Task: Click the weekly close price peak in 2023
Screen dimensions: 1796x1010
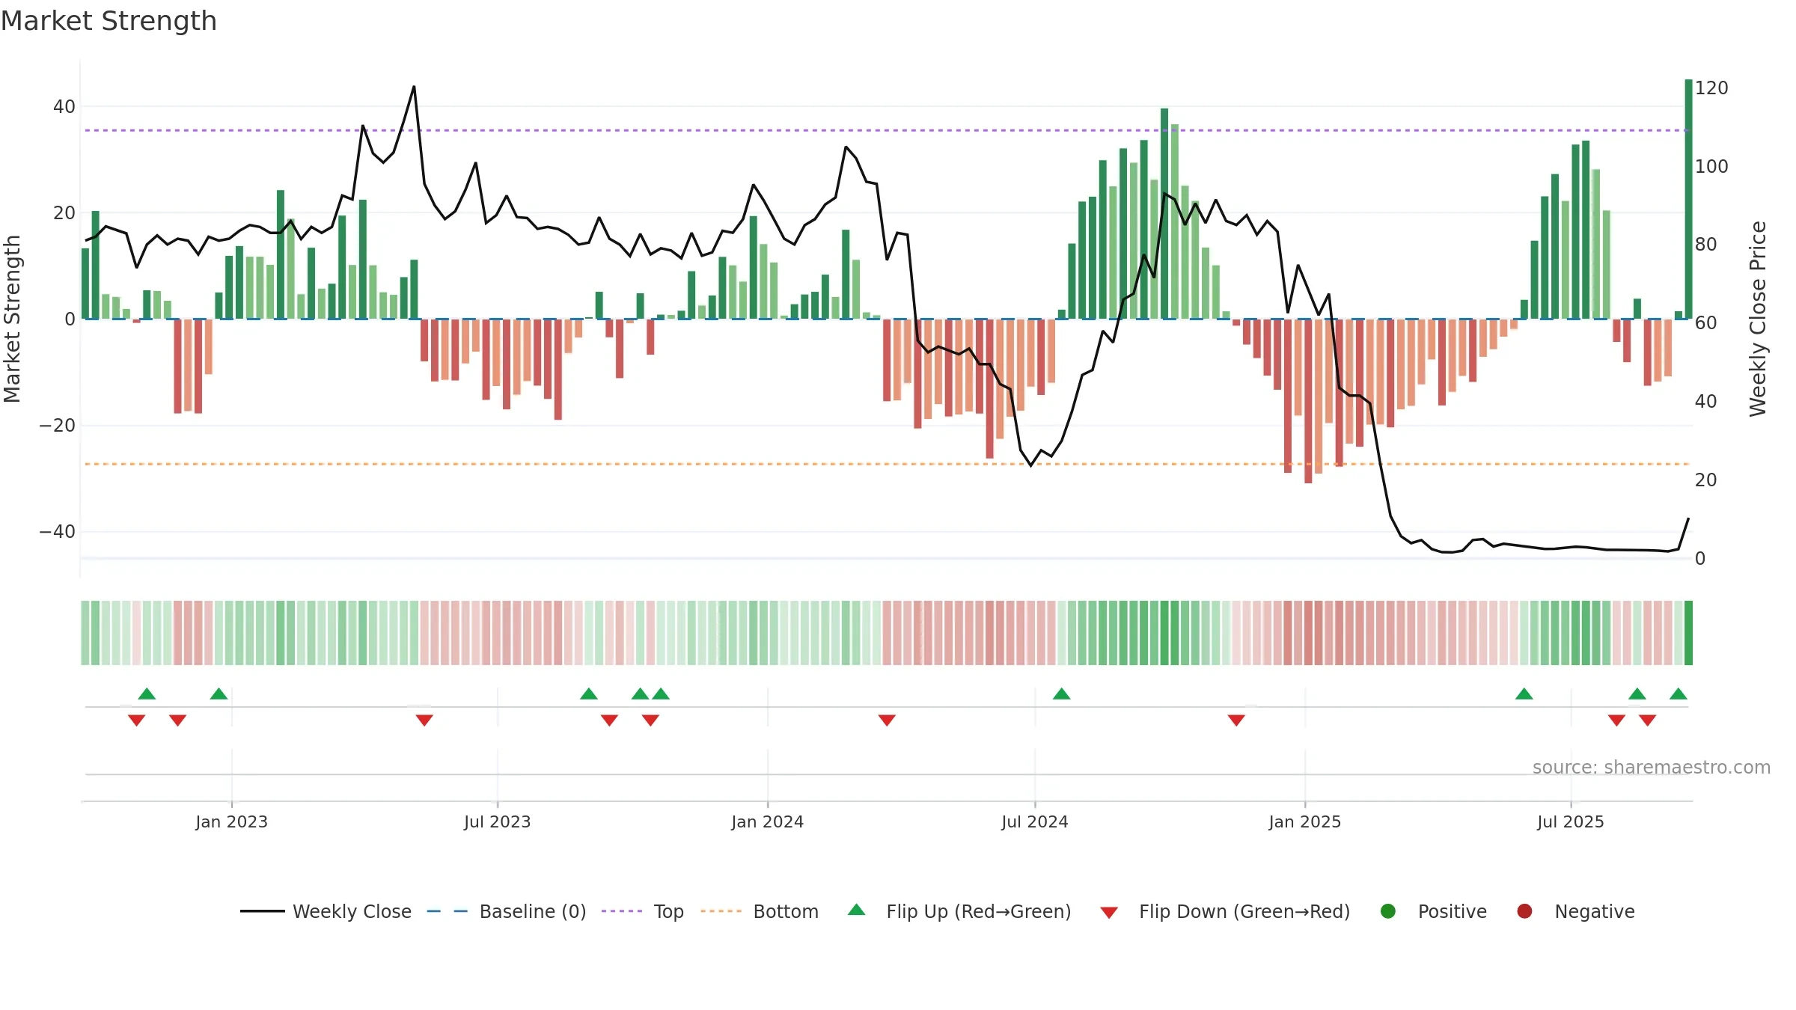Action: coord(414,87)
